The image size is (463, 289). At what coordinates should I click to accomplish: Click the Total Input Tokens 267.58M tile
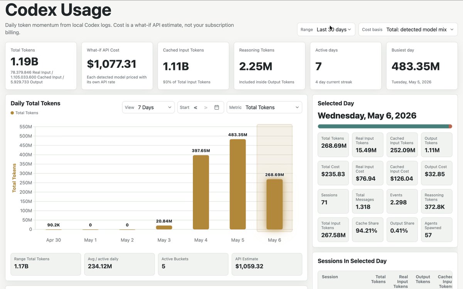pos(333,230)
